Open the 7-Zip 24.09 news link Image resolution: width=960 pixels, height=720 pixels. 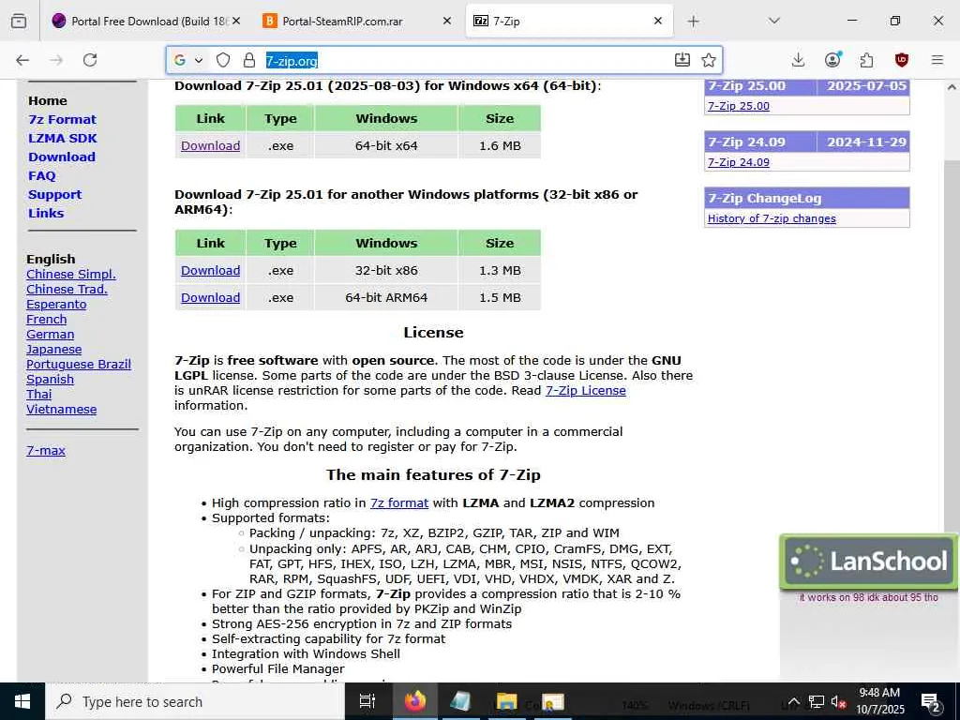tap(739, 162)
